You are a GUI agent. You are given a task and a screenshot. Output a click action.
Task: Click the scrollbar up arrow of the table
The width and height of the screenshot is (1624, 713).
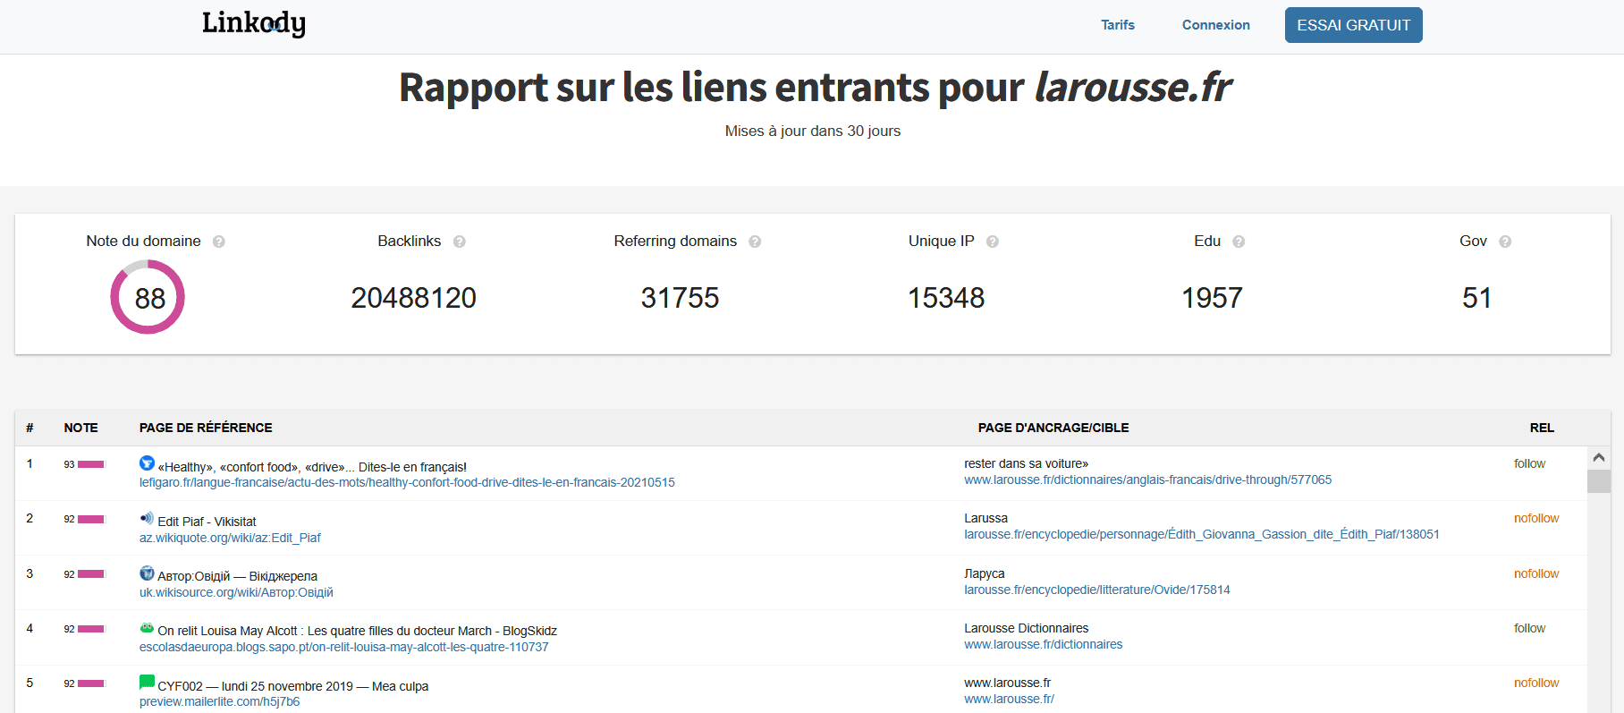click(x=1599, y=457)
